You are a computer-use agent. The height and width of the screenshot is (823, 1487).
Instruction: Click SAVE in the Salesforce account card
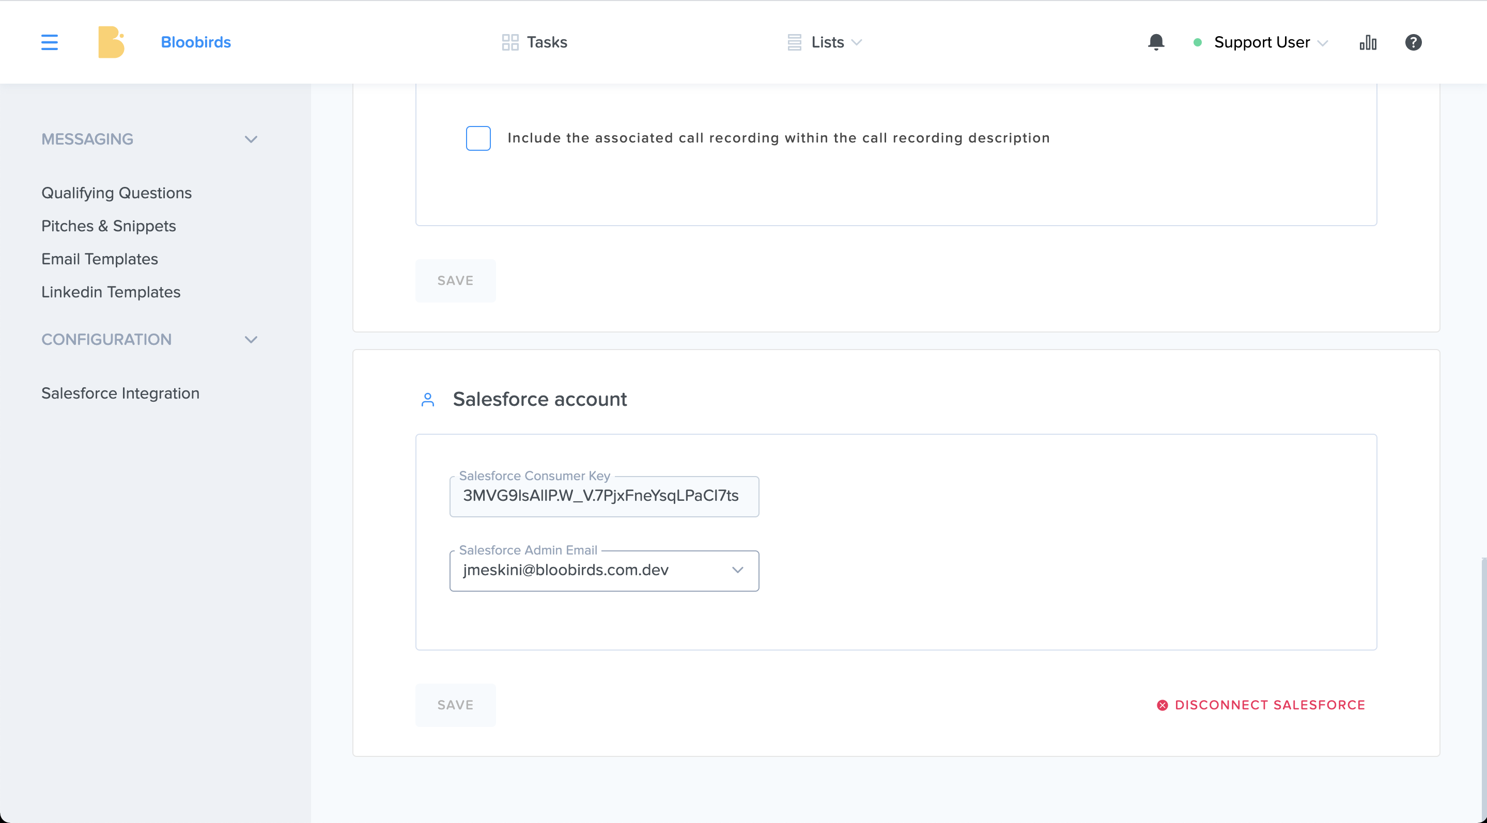(455, 705)
